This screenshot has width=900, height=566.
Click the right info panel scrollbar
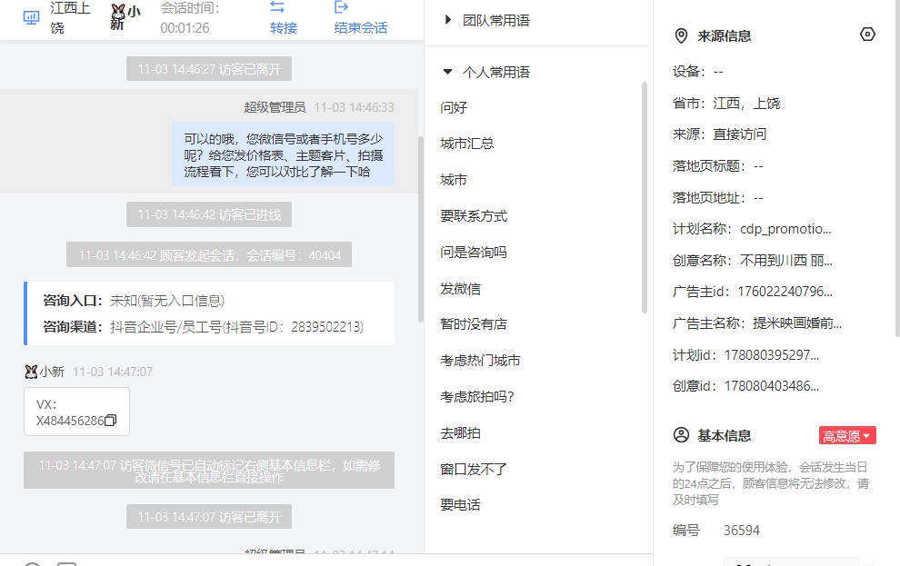(897, 166)
